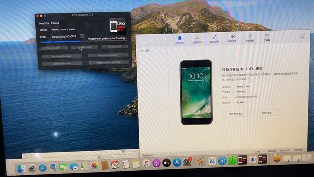Open the online resources tab with triangle icon
The width and height of the screenshot is (314, 177).
(x=197, y=39)
